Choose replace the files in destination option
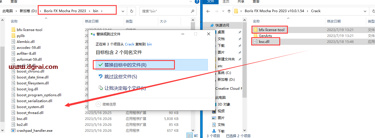Image resolution: width=375 pixels, height=138 pixels. pyautogui.click(x=152, y=65)
